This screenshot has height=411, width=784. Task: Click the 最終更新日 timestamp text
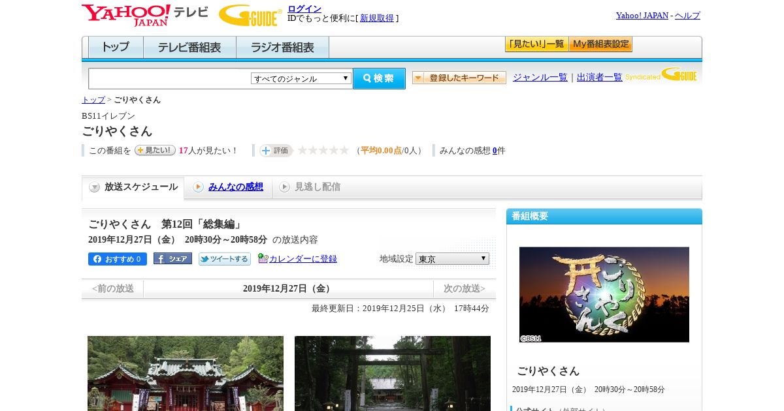point(400,309)
